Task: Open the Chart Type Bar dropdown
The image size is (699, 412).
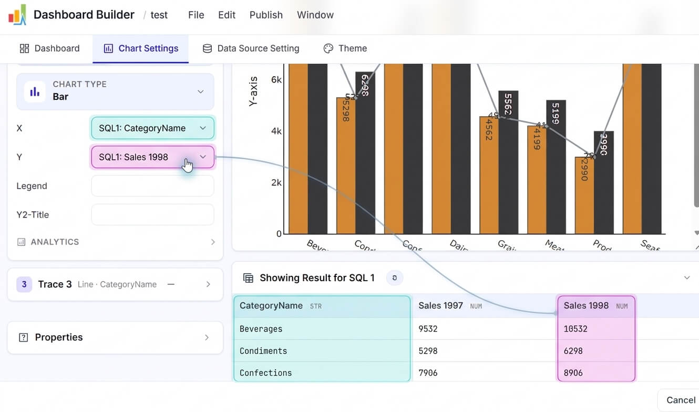Action: pyautogui.click(x=115, y=91)
